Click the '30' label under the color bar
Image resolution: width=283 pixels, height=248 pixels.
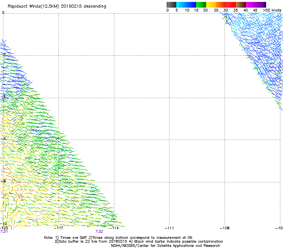pyautogui.click(x=226, y=10)
